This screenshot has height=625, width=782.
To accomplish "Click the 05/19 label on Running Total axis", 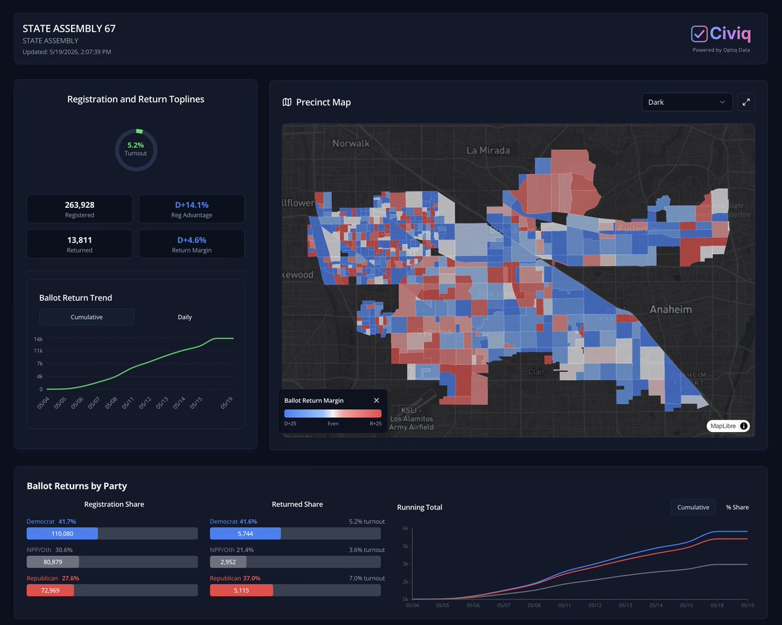I will (x=747, y=605).
